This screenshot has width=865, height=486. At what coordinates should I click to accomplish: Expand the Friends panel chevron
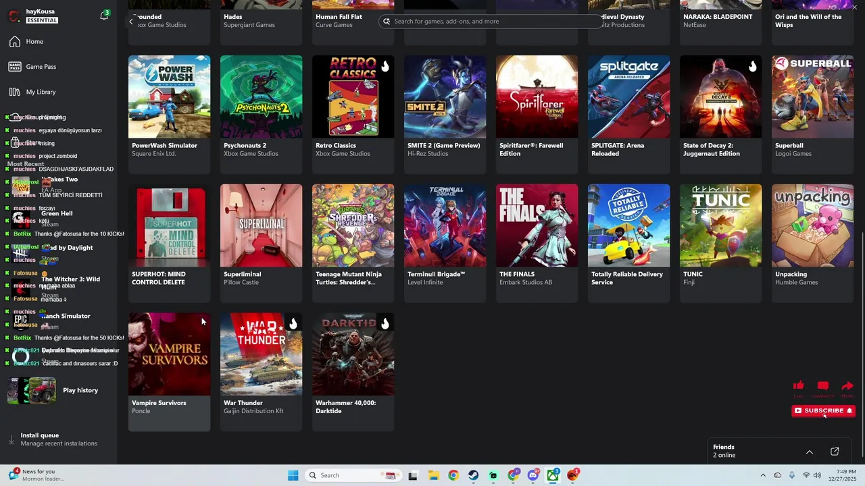click(809, 452)
